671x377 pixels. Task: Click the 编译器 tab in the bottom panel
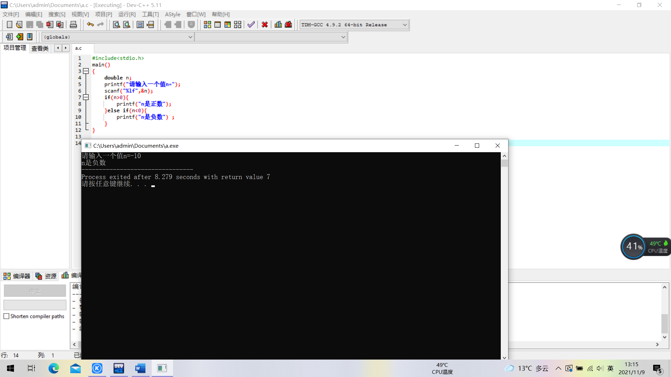(x=17, y=276)
